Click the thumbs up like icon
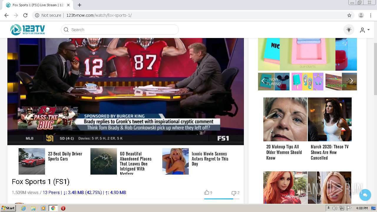Viewport: 377px width, 212px height. (x=207, y=193)
